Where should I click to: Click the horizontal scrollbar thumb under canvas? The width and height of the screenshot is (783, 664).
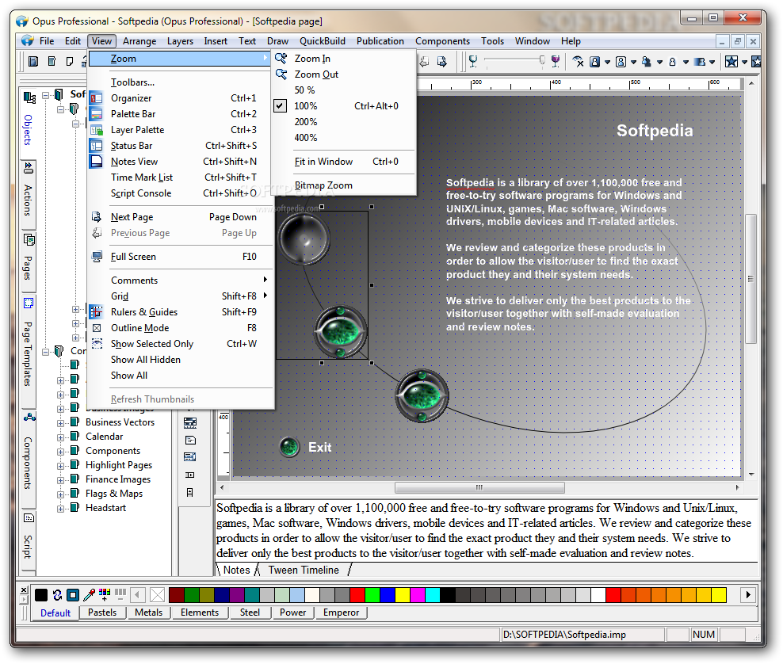click(479, 487)
